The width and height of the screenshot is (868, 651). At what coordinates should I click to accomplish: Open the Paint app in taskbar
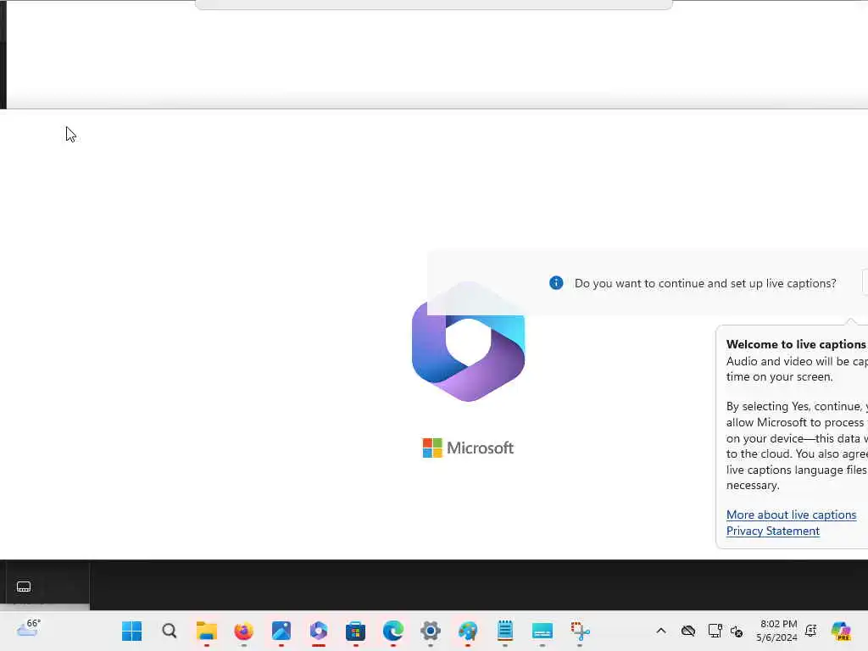click(x=468, y=631)
